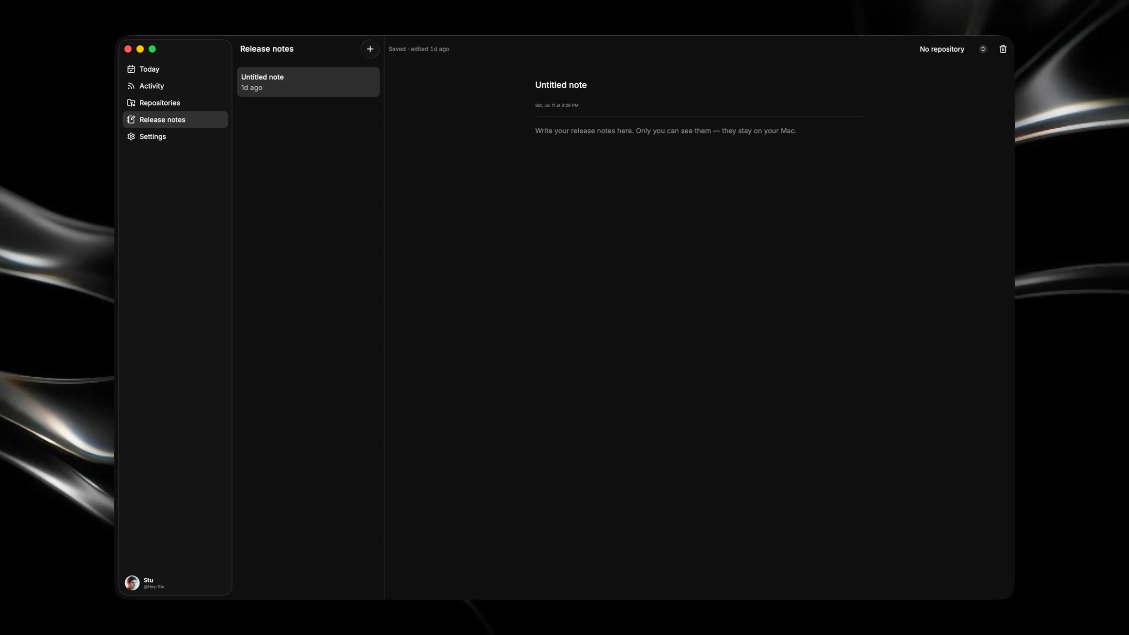Screen dimensions: 1129x635
Task: Go to the Activity section label
Action: (x=152, y=86)
